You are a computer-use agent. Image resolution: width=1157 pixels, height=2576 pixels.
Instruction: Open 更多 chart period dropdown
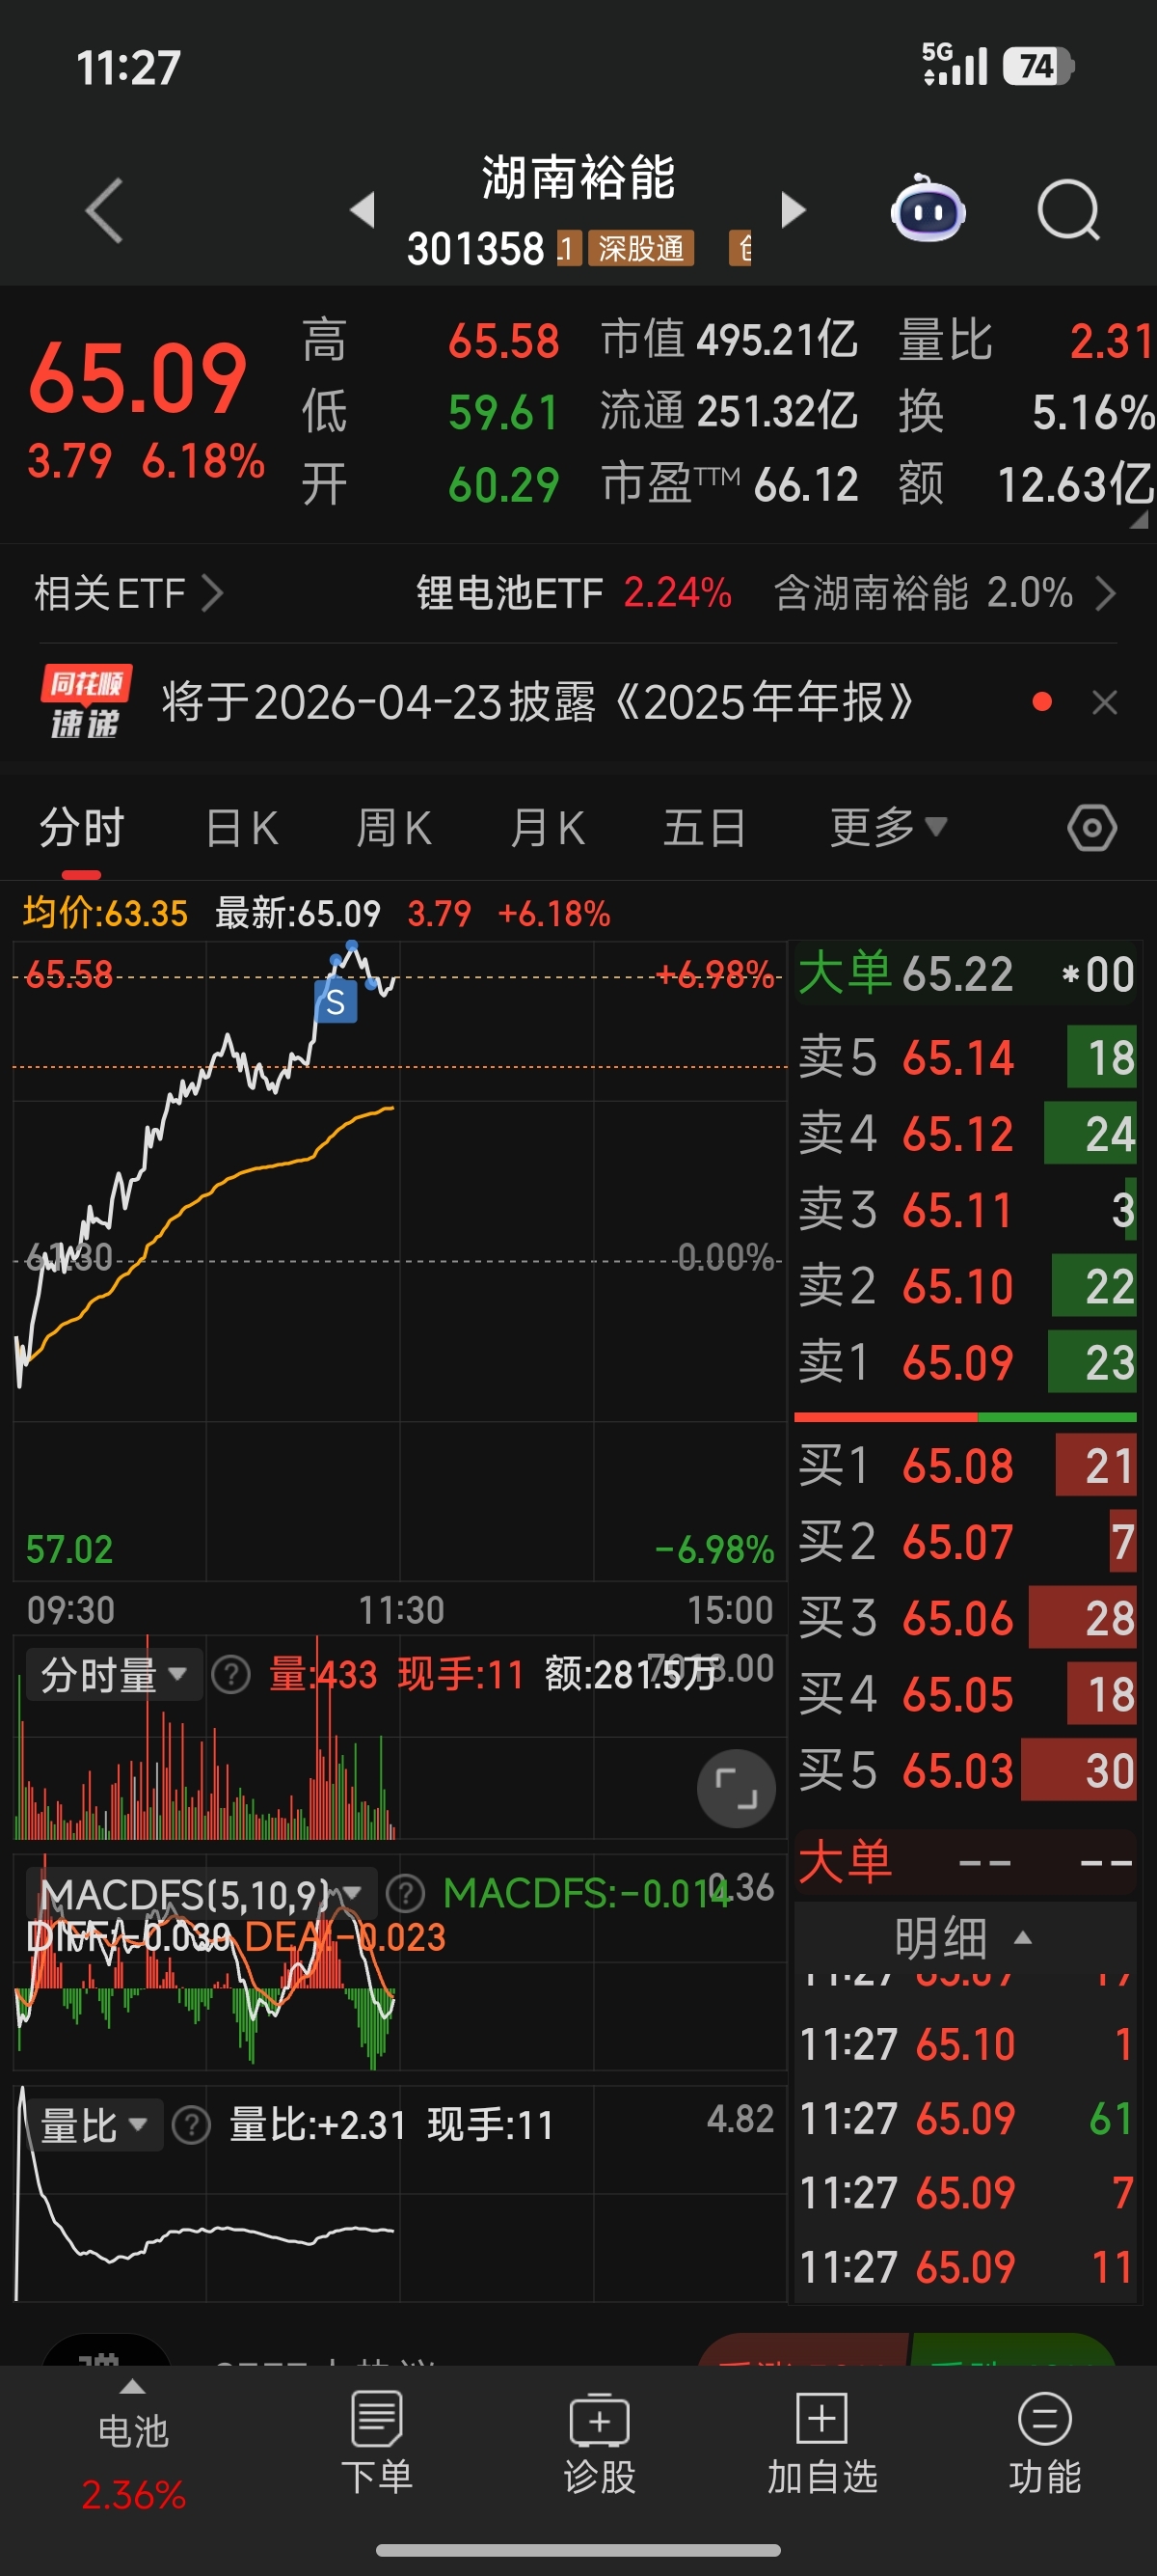[x=887, y=828]
